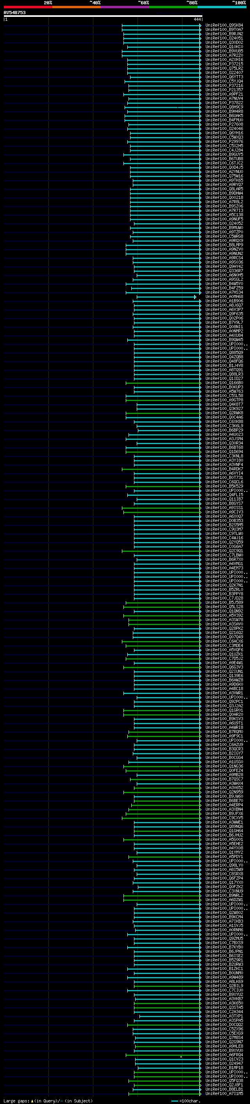Image resolution: width=250 pixels, height=1104 pixels.
Task: Click the white query sequence bar
Action: 103,16
